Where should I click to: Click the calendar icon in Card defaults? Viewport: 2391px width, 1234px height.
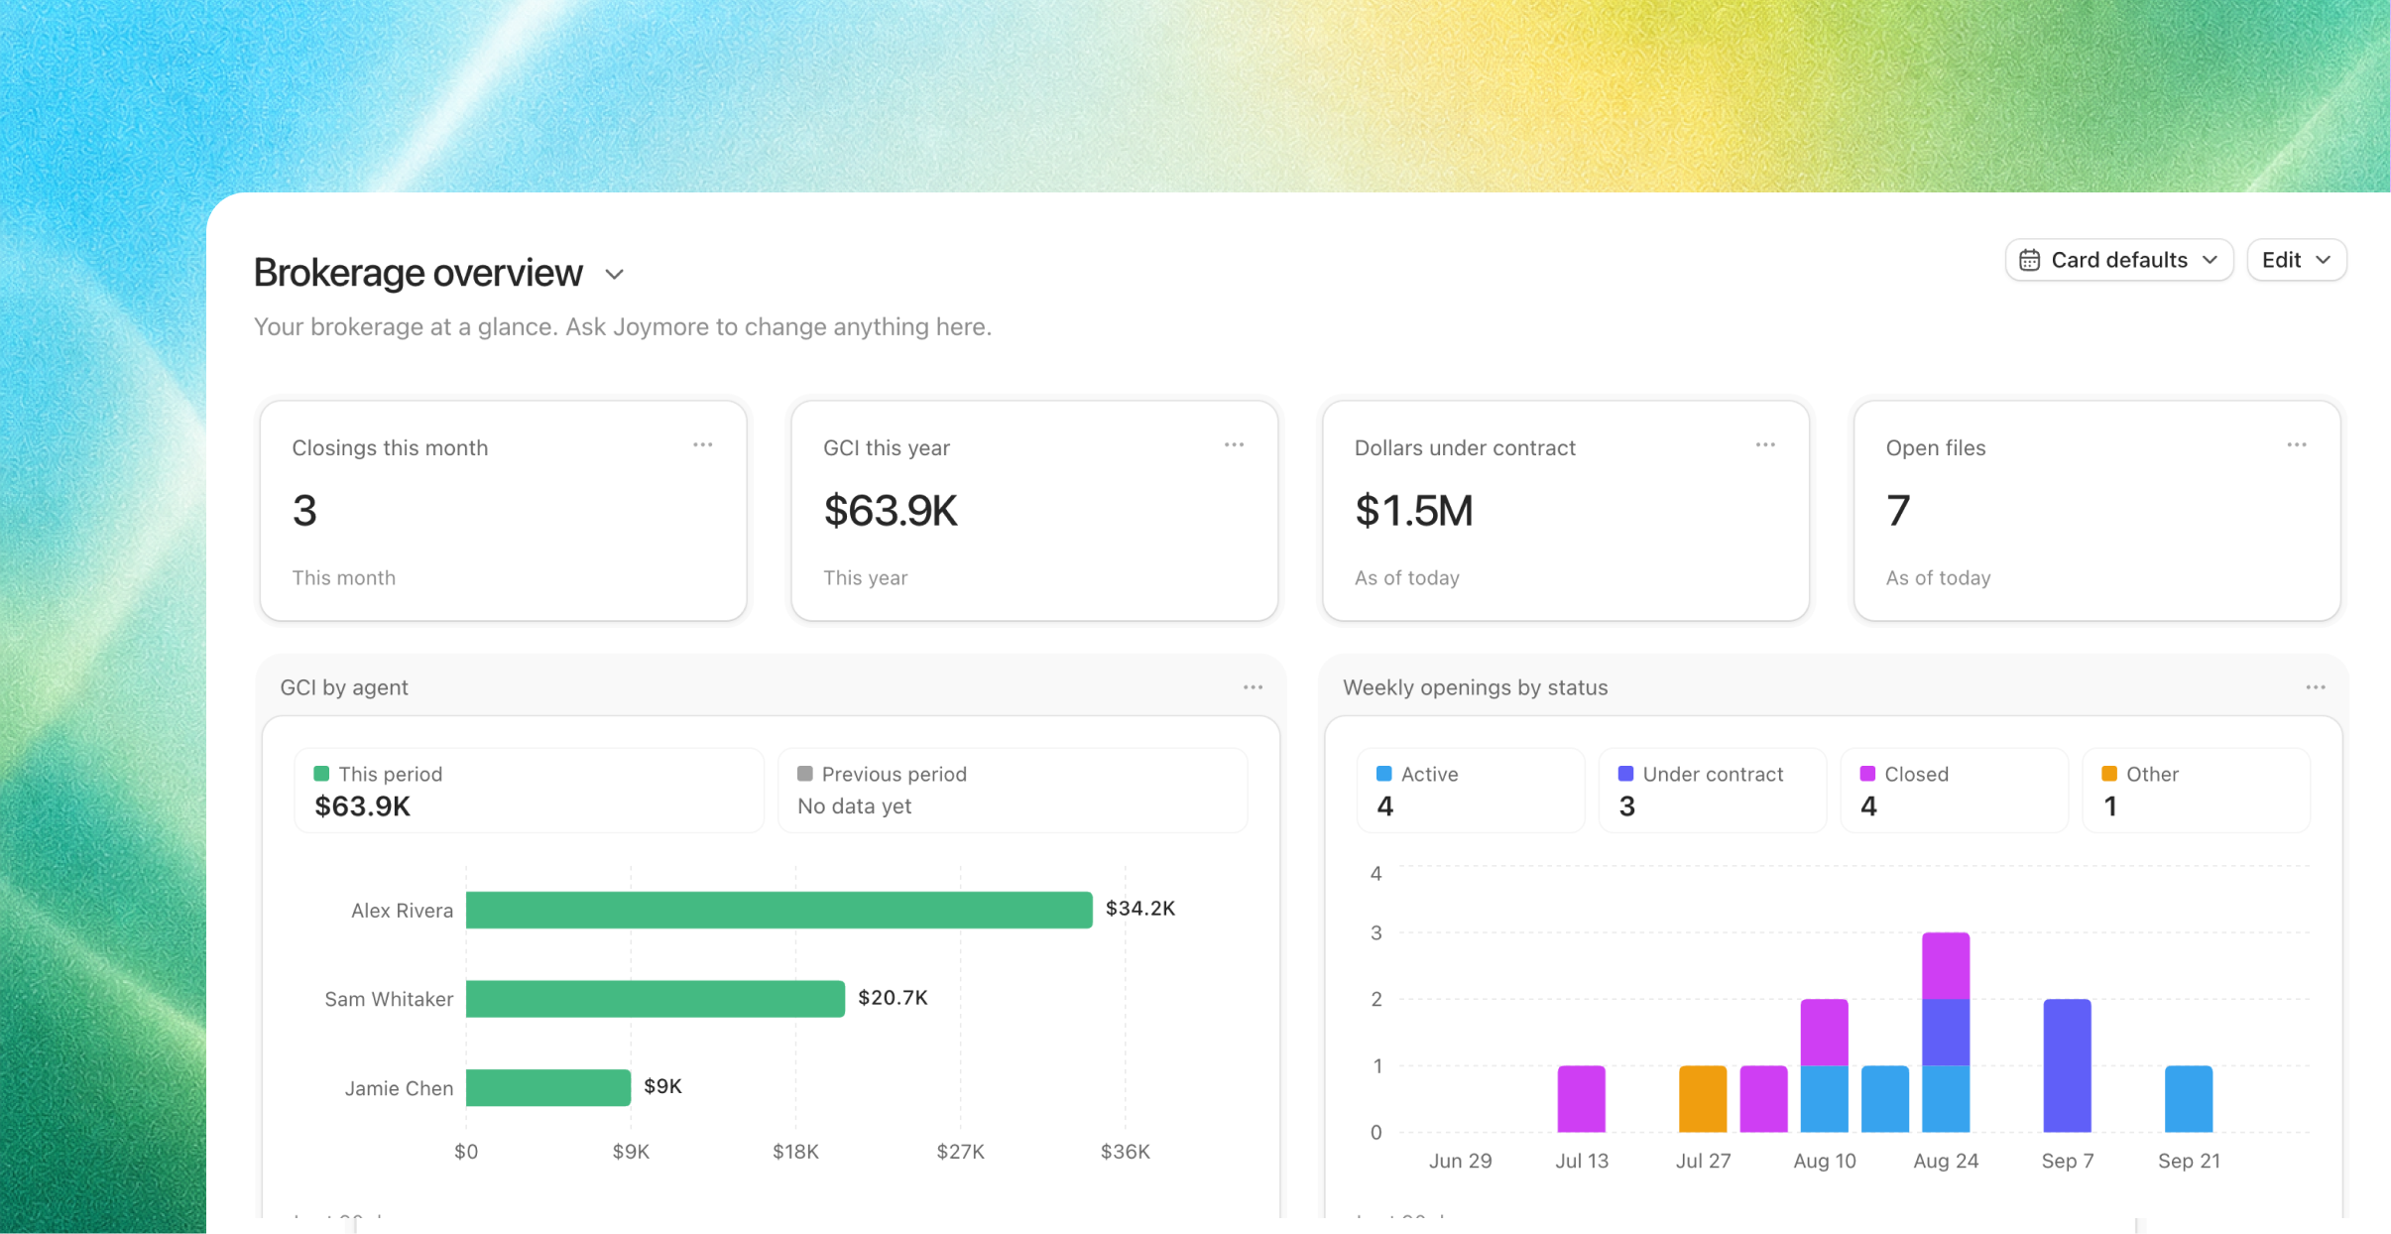click(x=2030, y=260)
